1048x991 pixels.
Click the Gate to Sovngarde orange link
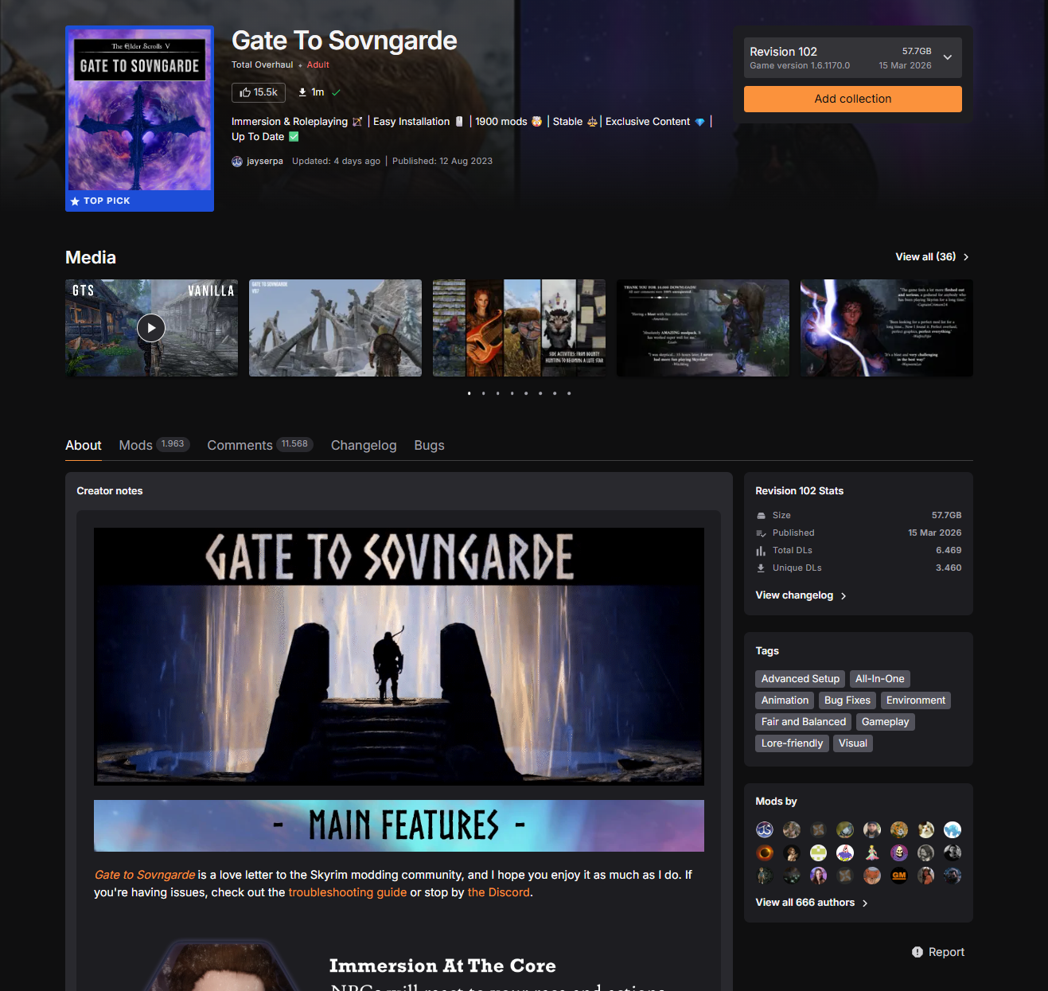point(145,875)
